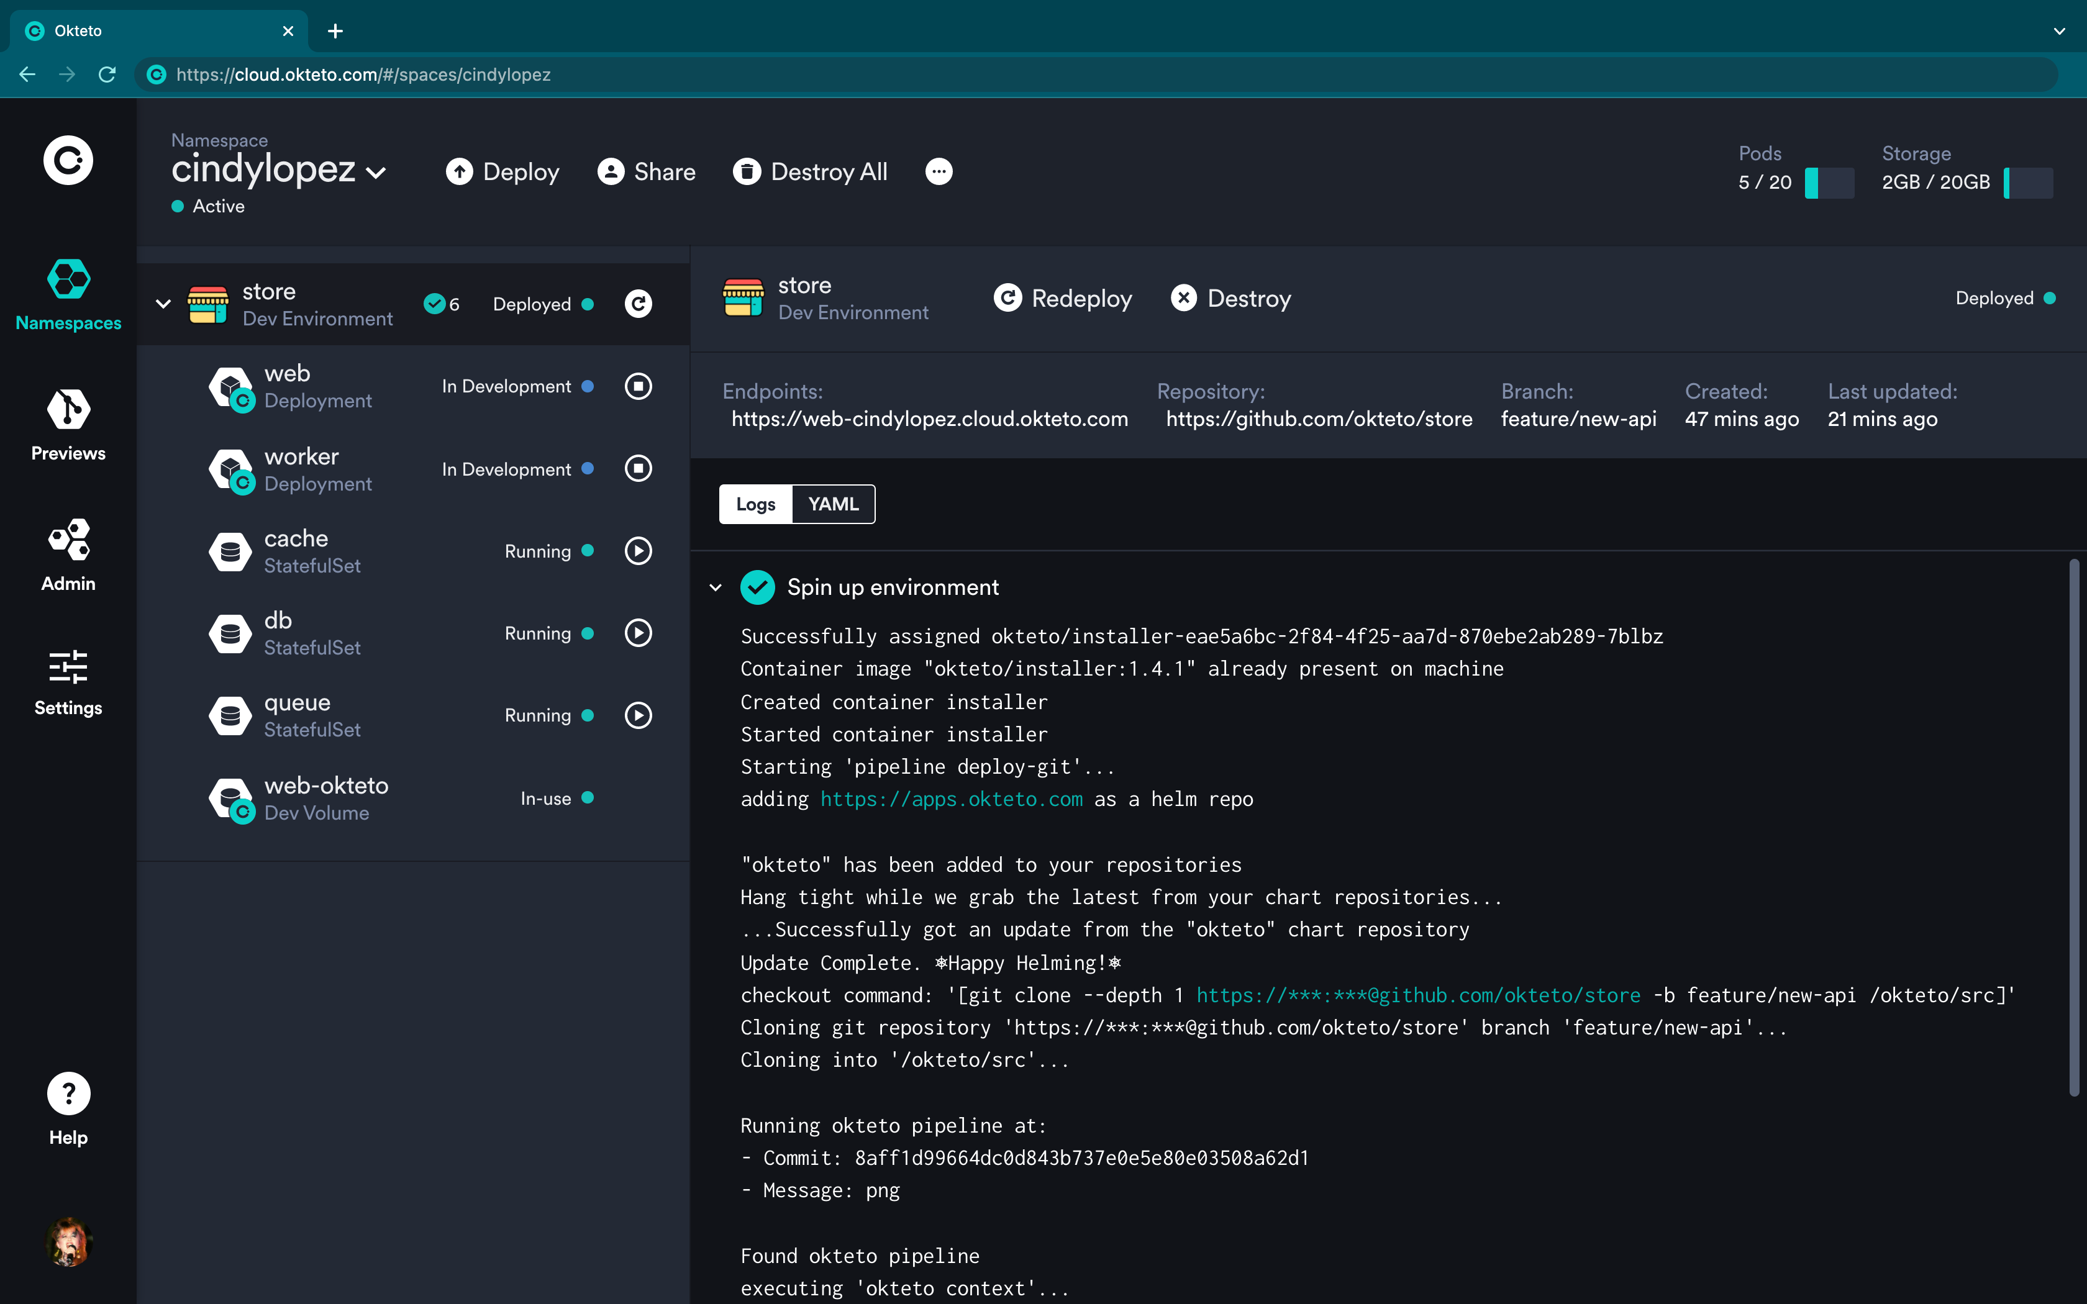Viewport: 2087px width, 1304px height.
Task: Select the Logs tab
Action: click(755, 504)
